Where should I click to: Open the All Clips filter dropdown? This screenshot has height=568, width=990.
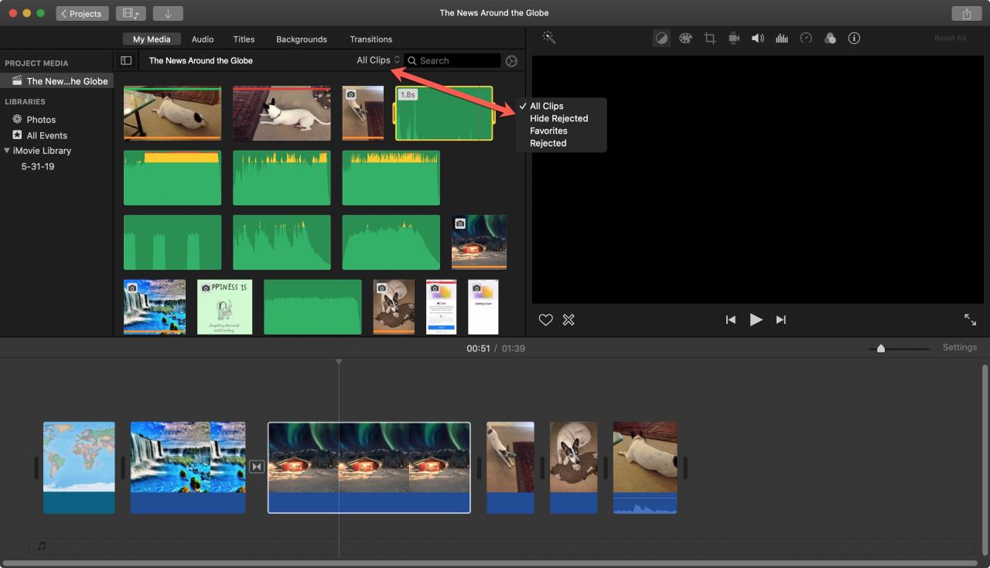[x=378, y=60]
